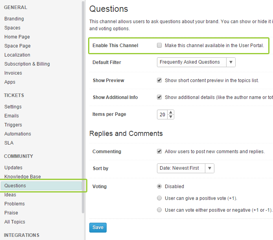Increase Items per Page with up arrow
This screenshot has height=240, width=273.
coord(171,112)
